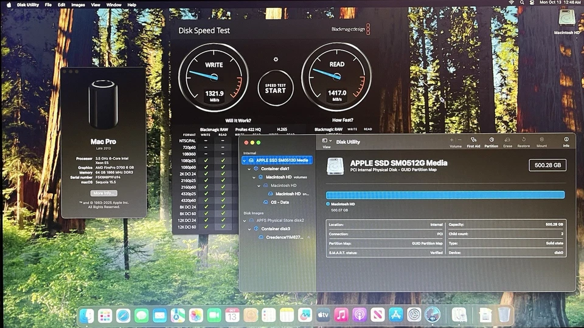Eject the Creedence11M627 disk image
584x328 pixels.
pos(308,237)
